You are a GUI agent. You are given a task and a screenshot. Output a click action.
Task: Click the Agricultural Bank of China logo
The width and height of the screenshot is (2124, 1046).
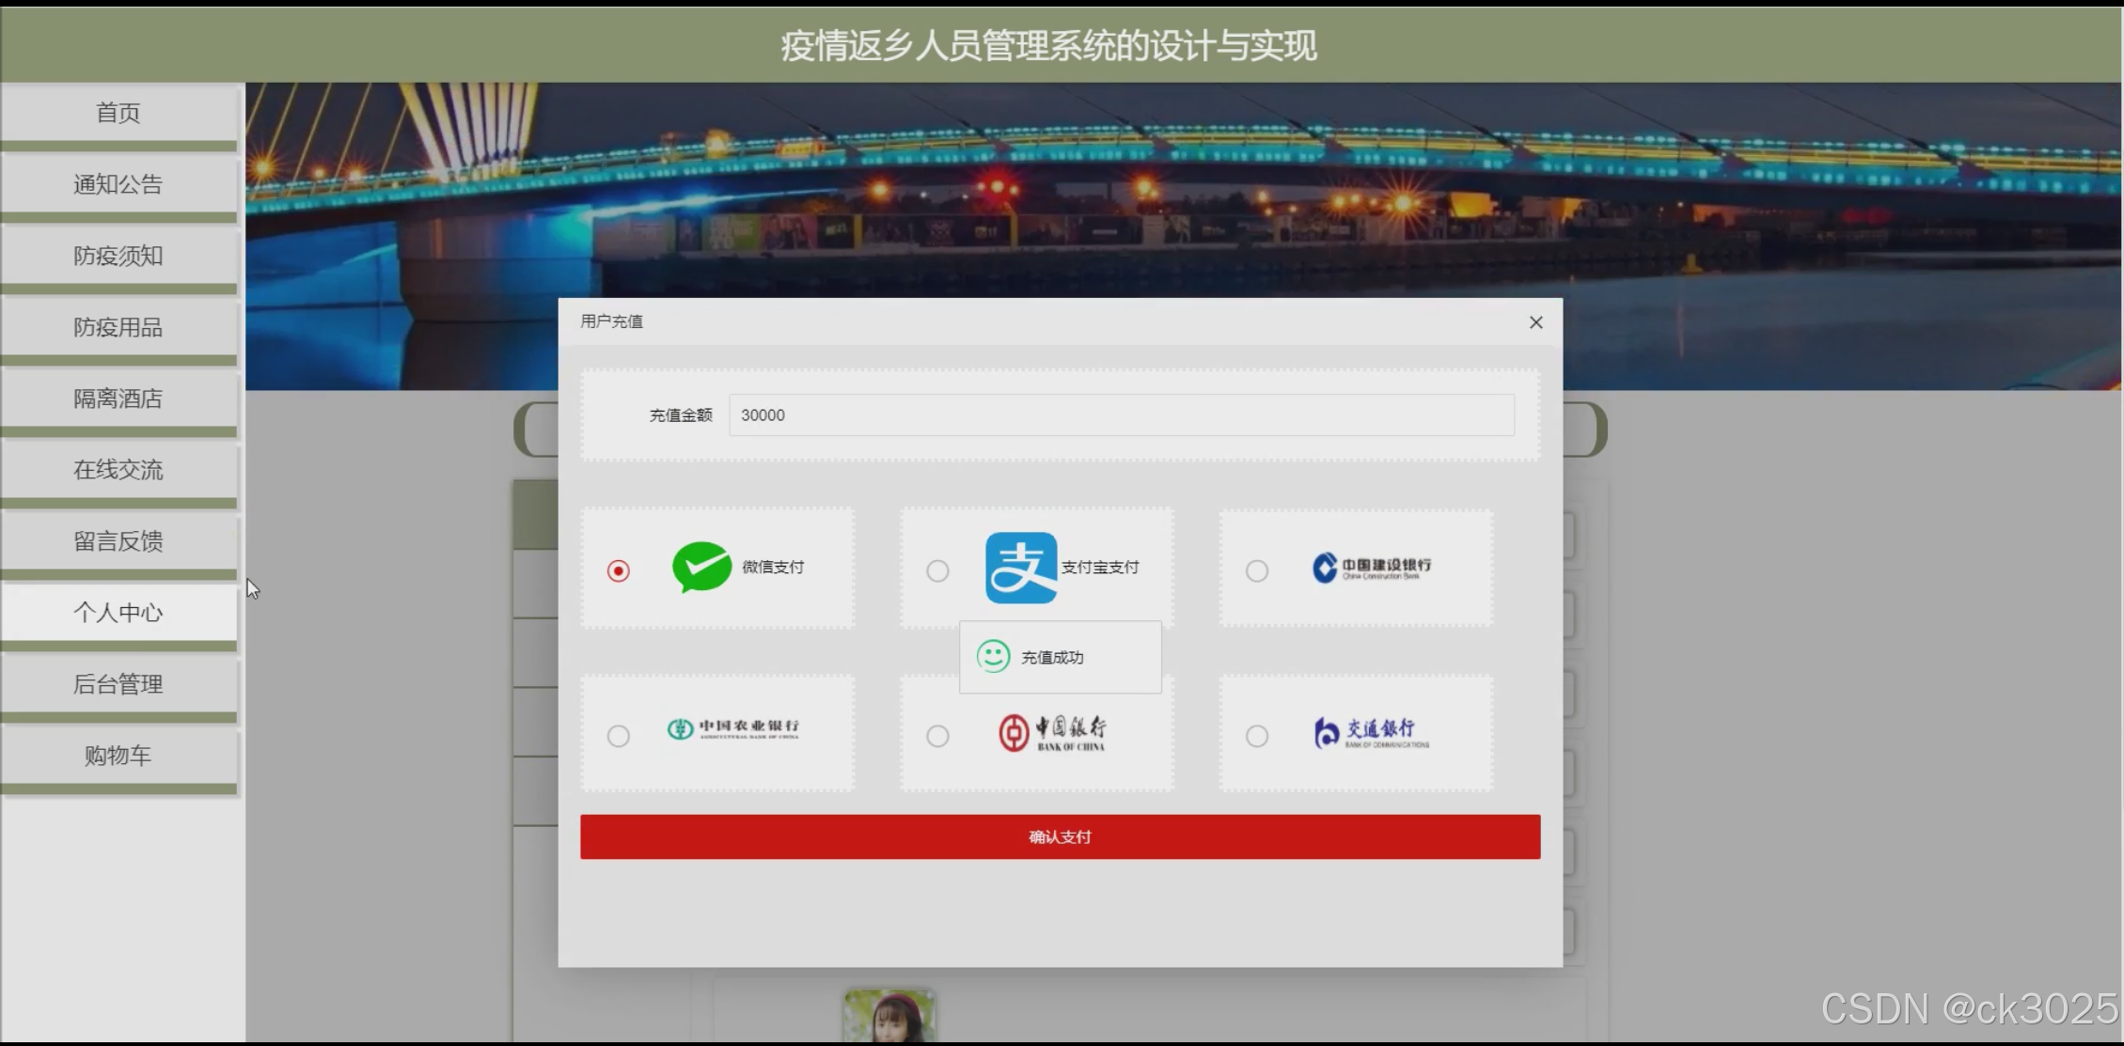coord(733,729)
